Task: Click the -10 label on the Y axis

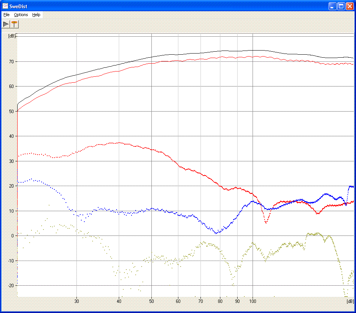Action: pos(11,261)
